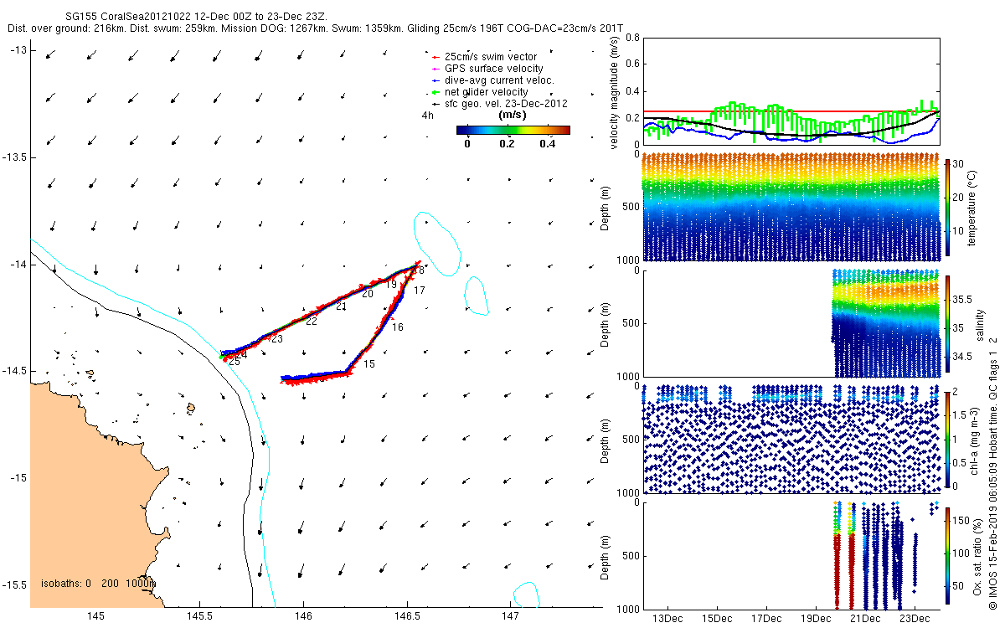
Task: Click the '23Dec' time axis tick
Action: point(915,619)
